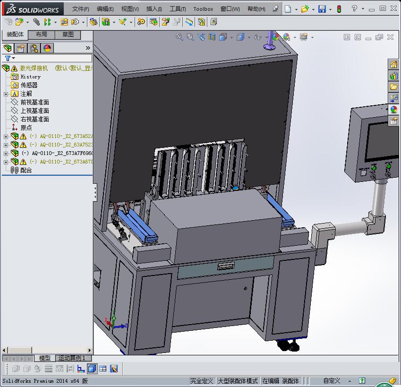Image resolution: width=401 pixels, height=387 pixels.
Task: Open the 工具 (Tools) menu
Action: pos(177,9)
